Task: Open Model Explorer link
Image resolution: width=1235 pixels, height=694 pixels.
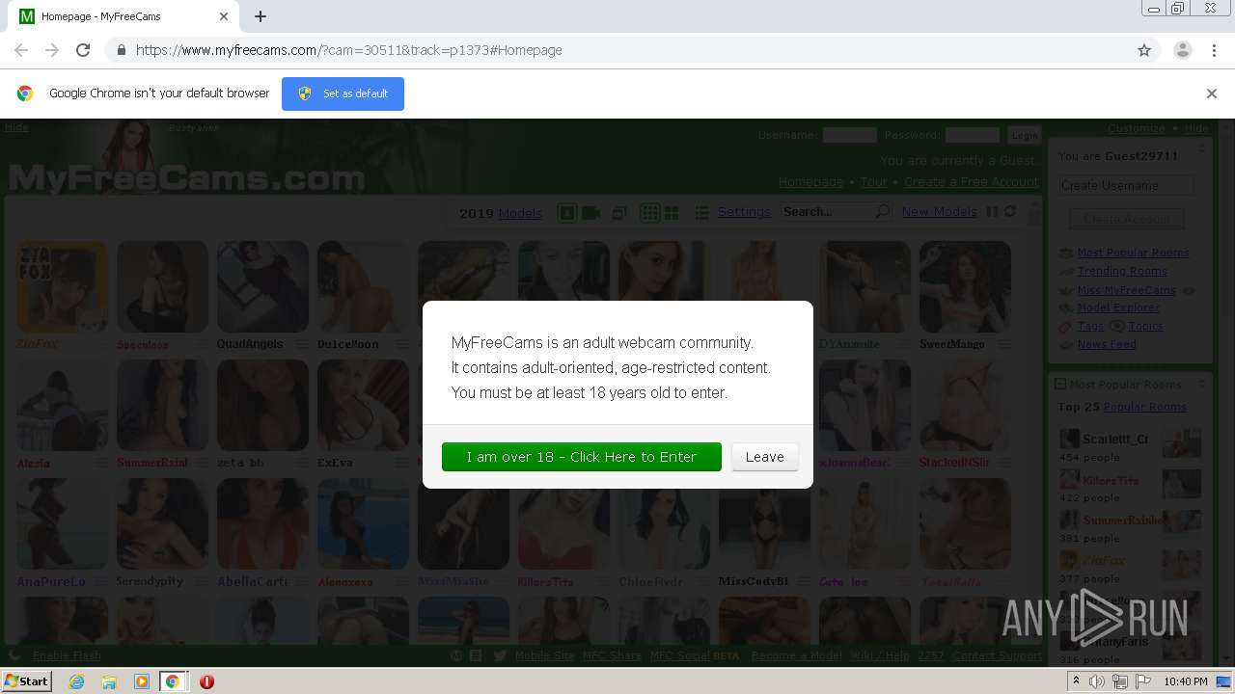Action: click(x=1118, y=307)
